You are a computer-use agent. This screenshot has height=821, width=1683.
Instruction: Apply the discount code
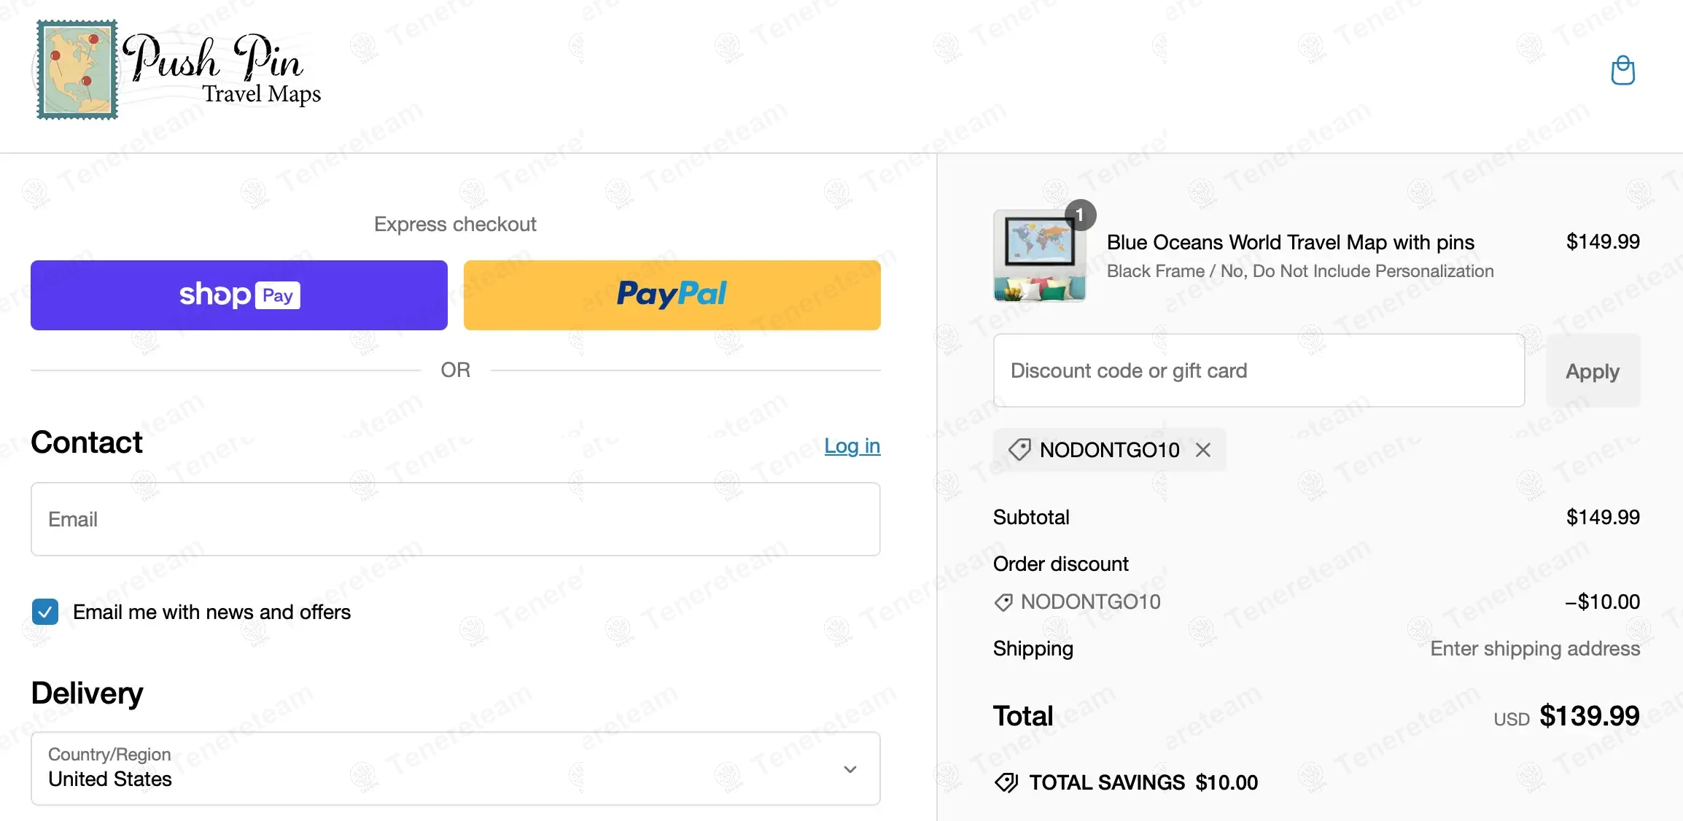pyautogui.click(x=1593, y=371)
